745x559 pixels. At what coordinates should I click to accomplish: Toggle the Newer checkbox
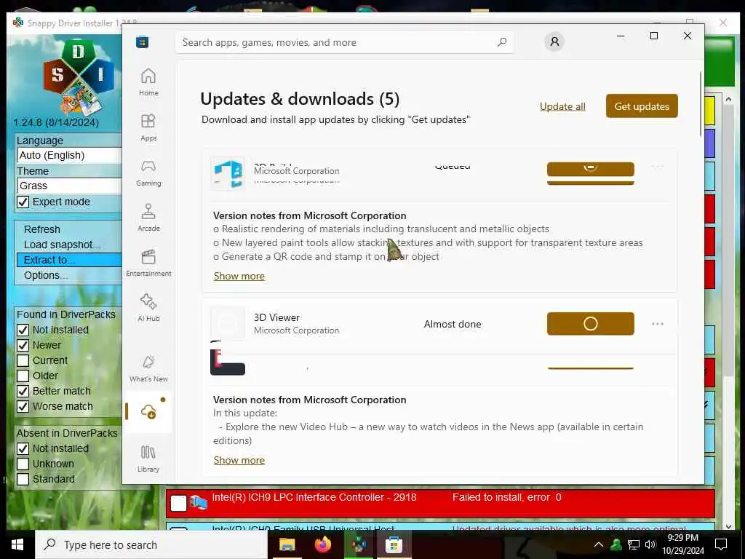(x=23, y=345)
